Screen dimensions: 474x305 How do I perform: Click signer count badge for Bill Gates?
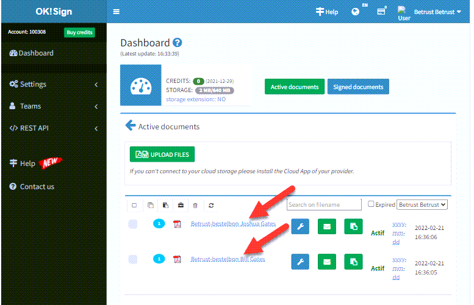tap(159, 259)
